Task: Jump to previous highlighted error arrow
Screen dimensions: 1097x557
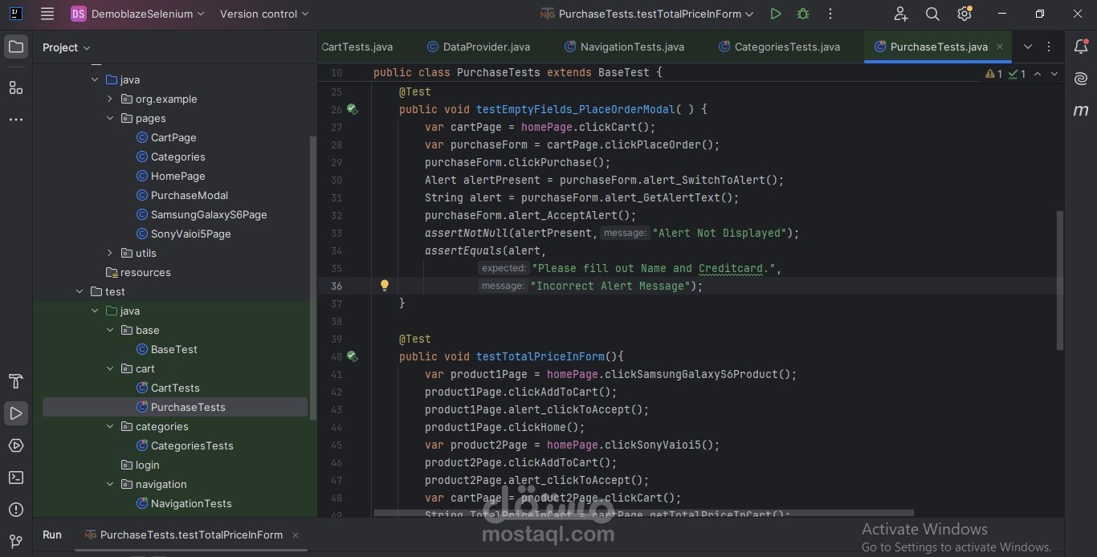Action: tap(1038, 74)
